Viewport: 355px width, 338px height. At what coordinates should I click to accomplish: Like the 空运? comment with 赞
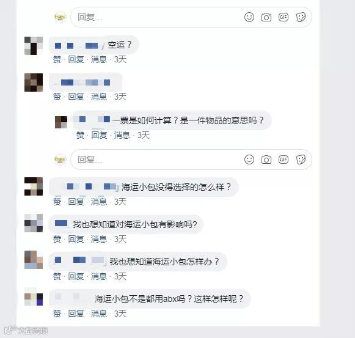(57, 59)
